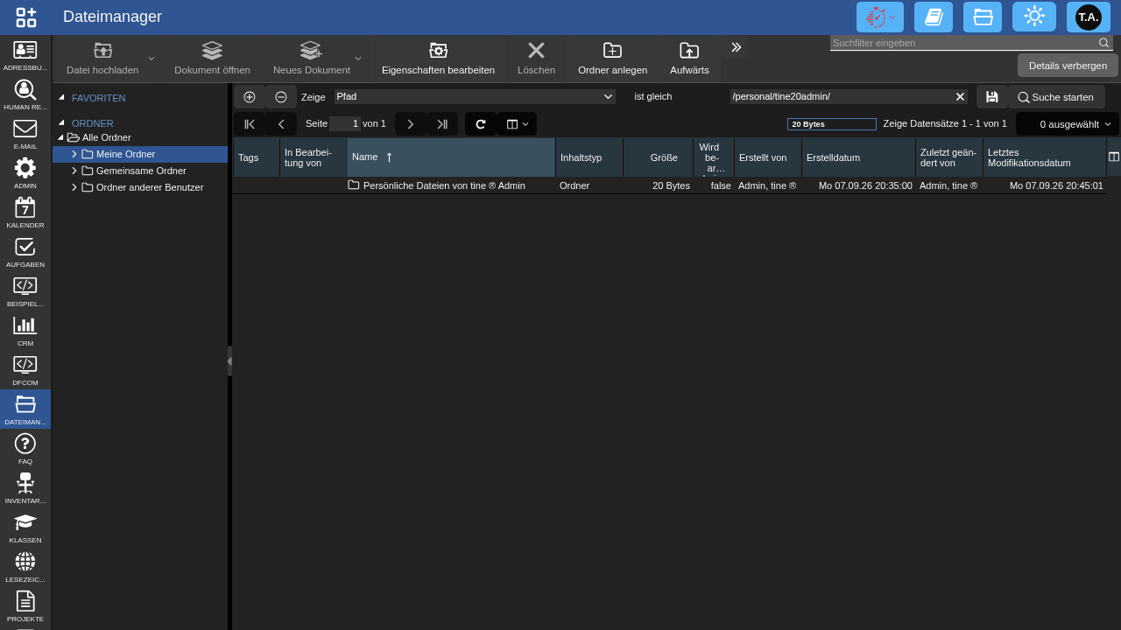Collapse the Ordner section

click(x=61, y=122)
